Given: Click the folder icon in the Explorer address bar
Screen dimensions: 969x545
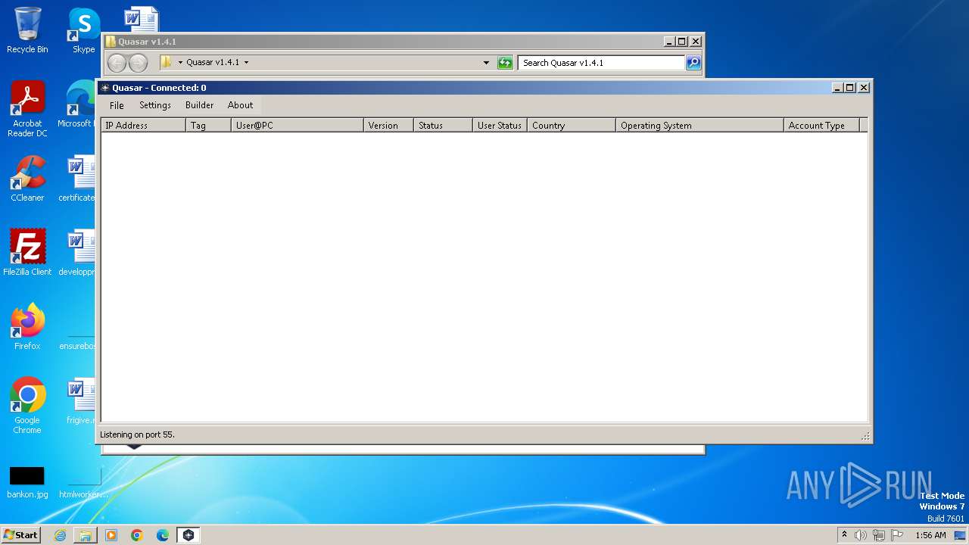Looking at the screenshot, I should pyautogui.click(x=167, y=63).
